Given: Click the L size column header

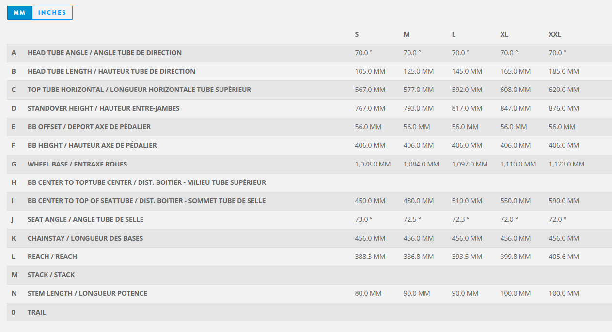Looking at the screenshot, I should [x=454, y=34].
